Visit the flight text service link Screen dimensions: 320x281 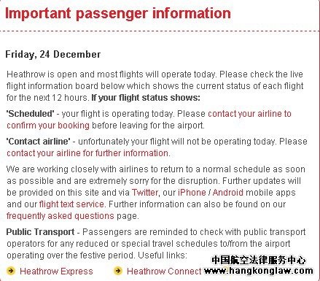[71, 204]
